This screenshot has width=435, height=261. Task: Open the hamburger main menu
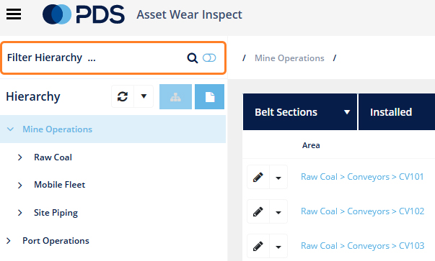point(14,14)
